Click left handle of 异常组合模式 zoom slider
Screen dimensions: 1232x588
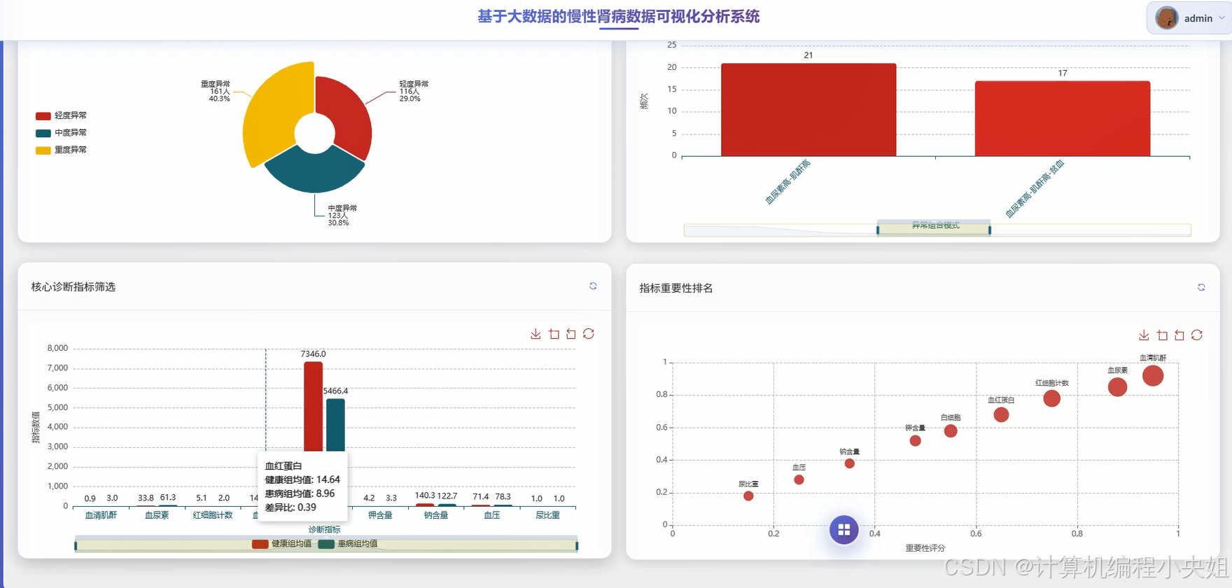click(878, 230)
